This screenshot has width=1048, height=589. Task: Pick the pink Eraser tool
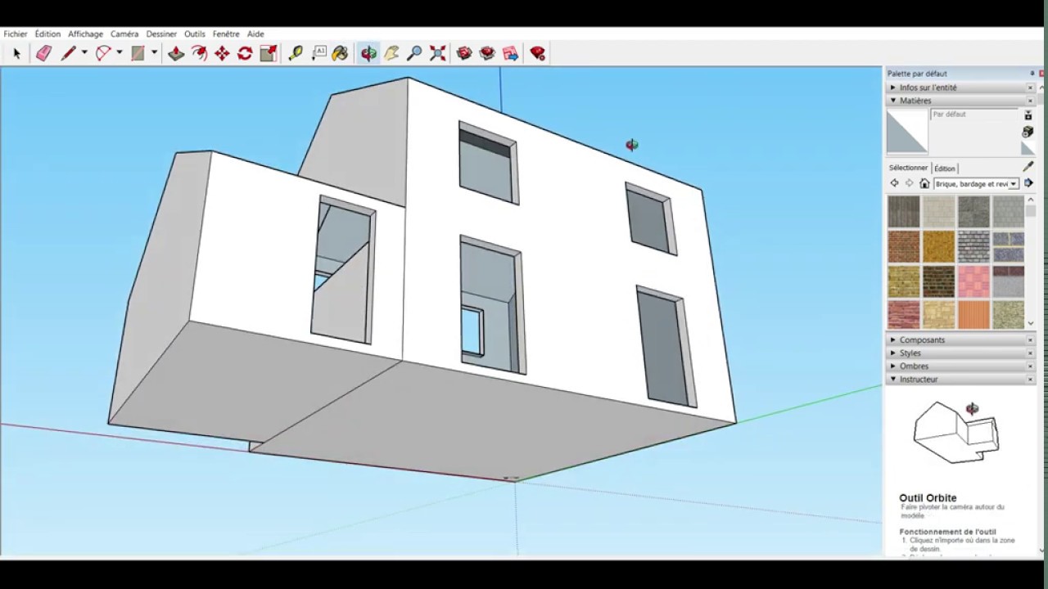pos(43,54)
